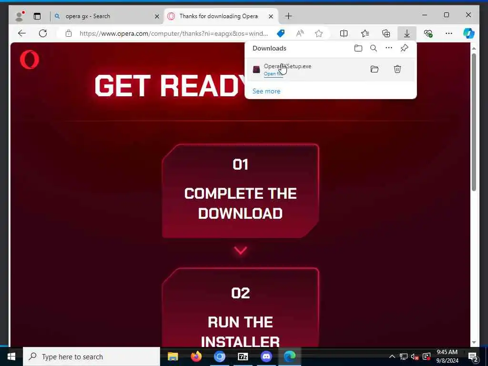The width and height of the screenshot is (488, 366).
Task: Open network status tray icon
Action: 404,356
